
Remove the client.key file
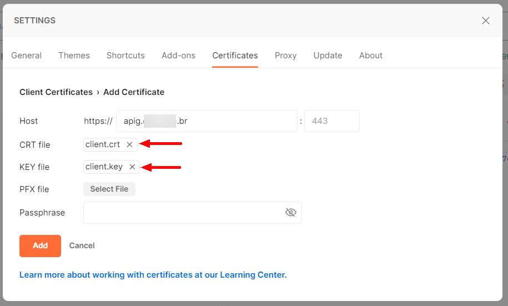[132, 167]
